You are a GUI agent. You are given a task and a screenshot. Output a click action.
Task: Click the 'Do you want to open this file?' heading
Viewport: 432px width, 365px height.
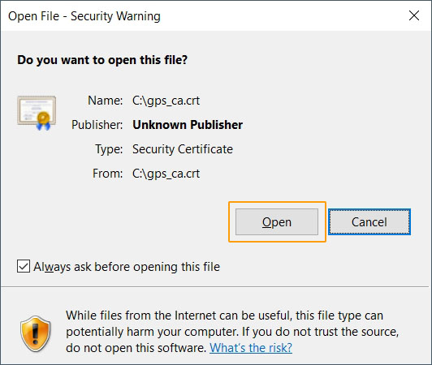coord(102,60)
